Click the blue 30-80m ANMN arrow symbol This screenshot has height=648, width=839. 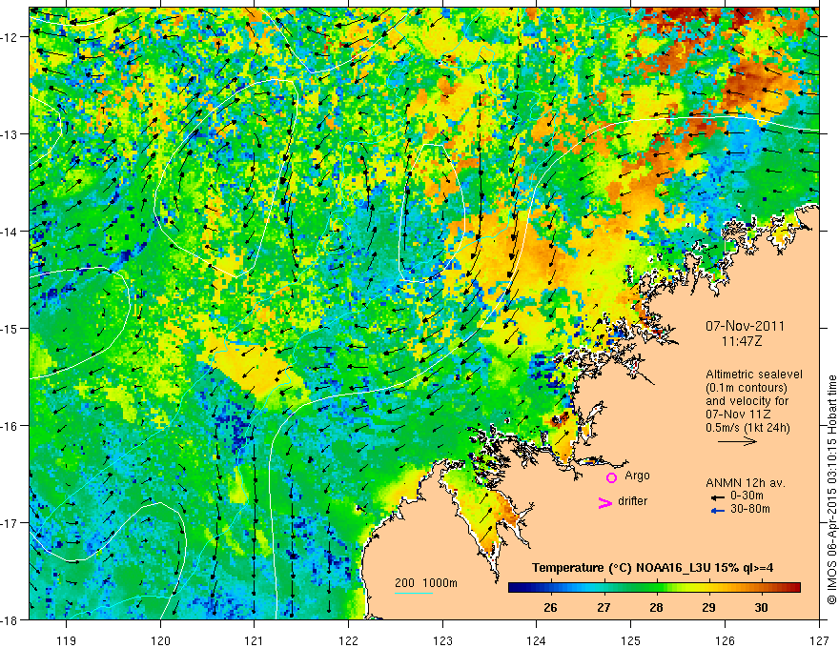click(717, 511)
